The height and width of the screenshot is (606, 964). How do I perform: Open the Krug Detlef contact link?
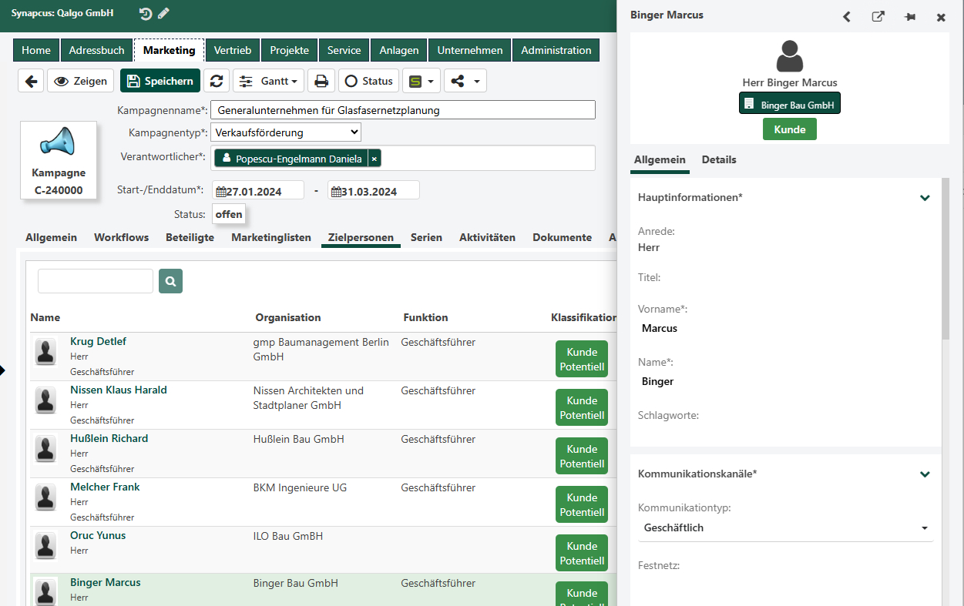coord(98,341)
